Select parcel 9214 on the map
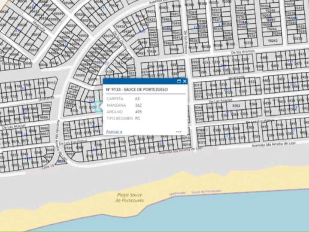The image size is (309, 232). point(186,145)
